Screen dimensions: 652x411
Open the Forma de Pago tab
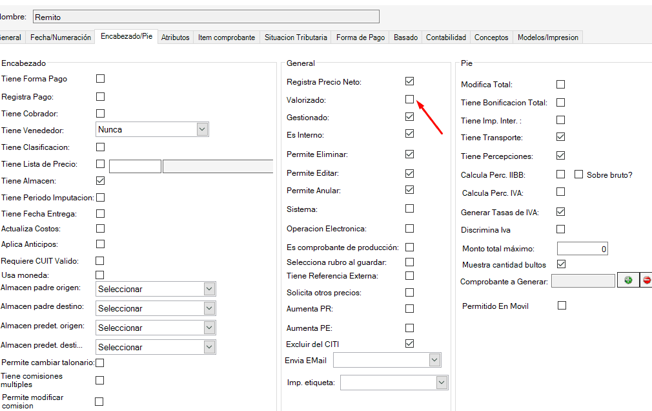click(360, 37)
